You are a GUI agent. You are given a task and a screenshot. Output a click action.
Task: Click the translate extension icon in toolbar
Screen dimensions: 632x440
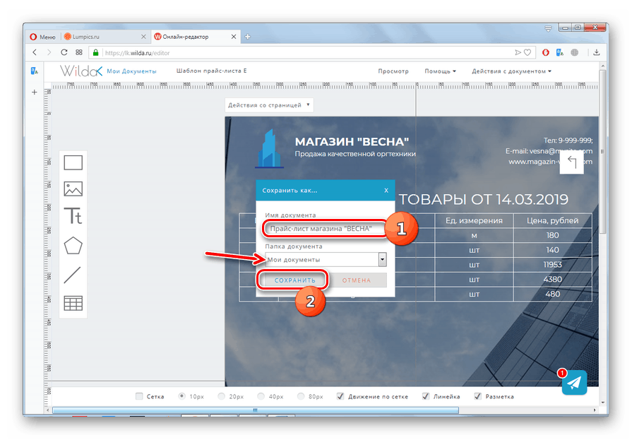point(560,52)
